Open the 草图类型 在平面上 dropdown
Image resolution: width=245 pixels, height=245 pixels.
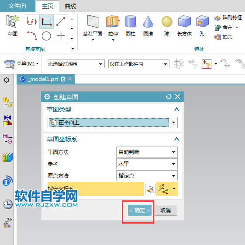113,122
